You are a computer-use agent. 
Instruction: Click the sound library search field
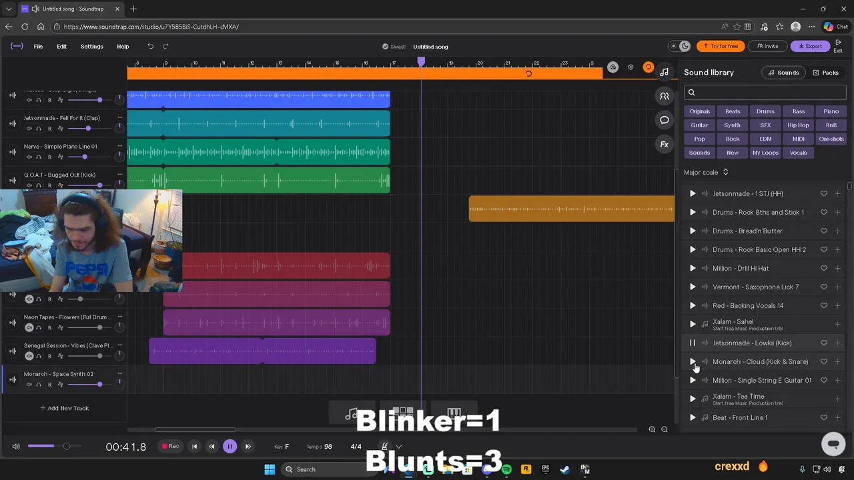[765, 93]
